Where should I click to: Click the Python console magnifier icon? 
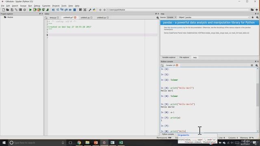257,65
